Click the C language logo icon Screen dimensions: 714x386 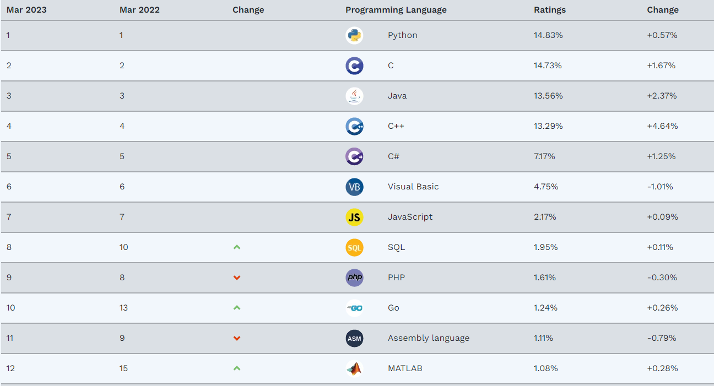tap(354, 66)
